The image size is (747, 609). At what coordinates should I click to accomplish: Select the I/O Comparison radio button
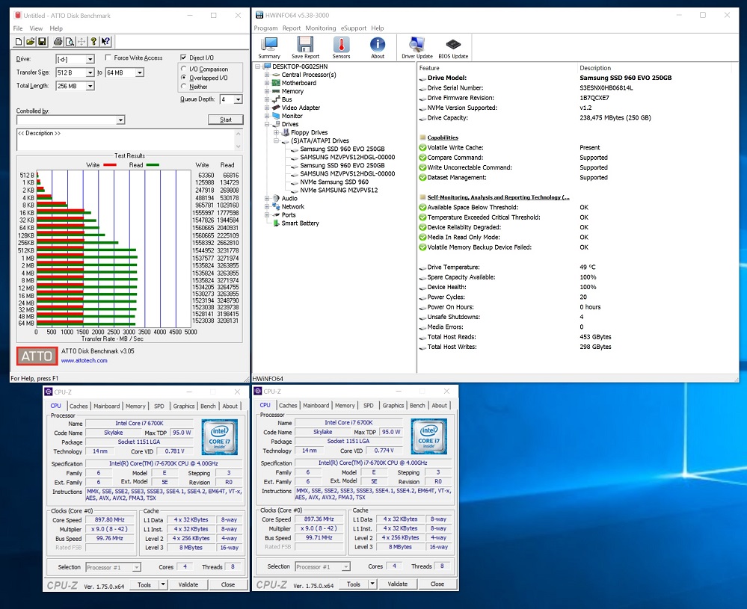pos(184,69)
